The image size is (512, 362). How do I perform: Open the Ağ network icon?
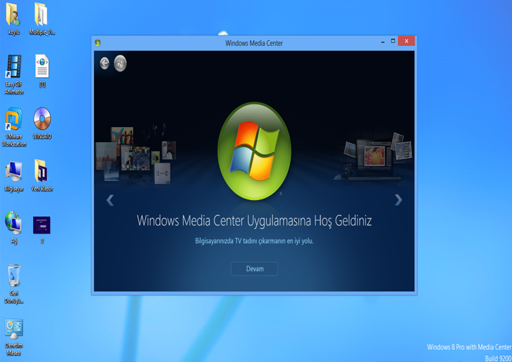(13, 228)
